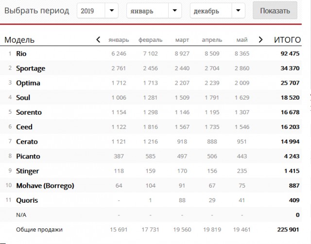The width and height of the screenshot is (311, 244).
Task: Click the Модель column header
Action: (x=19, y=40)
